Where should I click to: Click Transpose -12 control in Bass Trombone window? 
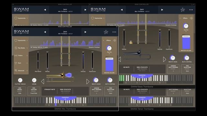coord(142,76)
